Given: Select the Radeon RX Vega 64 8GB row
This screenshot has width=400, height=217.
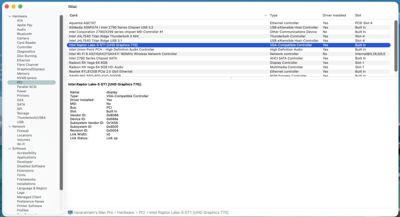Looking at the screenshot, I should 228,63.
